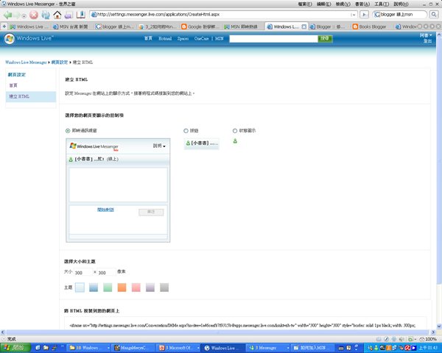This screenshot has height=353, width=442.
Task: Select the 狀態圖示 radio button
Action: tap(235, 131)
